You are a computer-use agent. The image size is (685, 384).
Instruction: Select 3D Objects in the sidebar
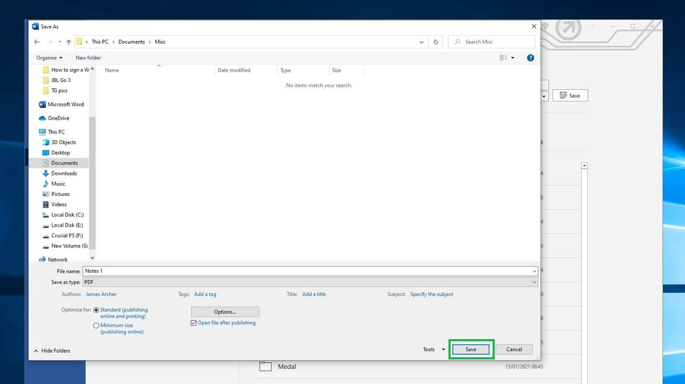(63, 142)
